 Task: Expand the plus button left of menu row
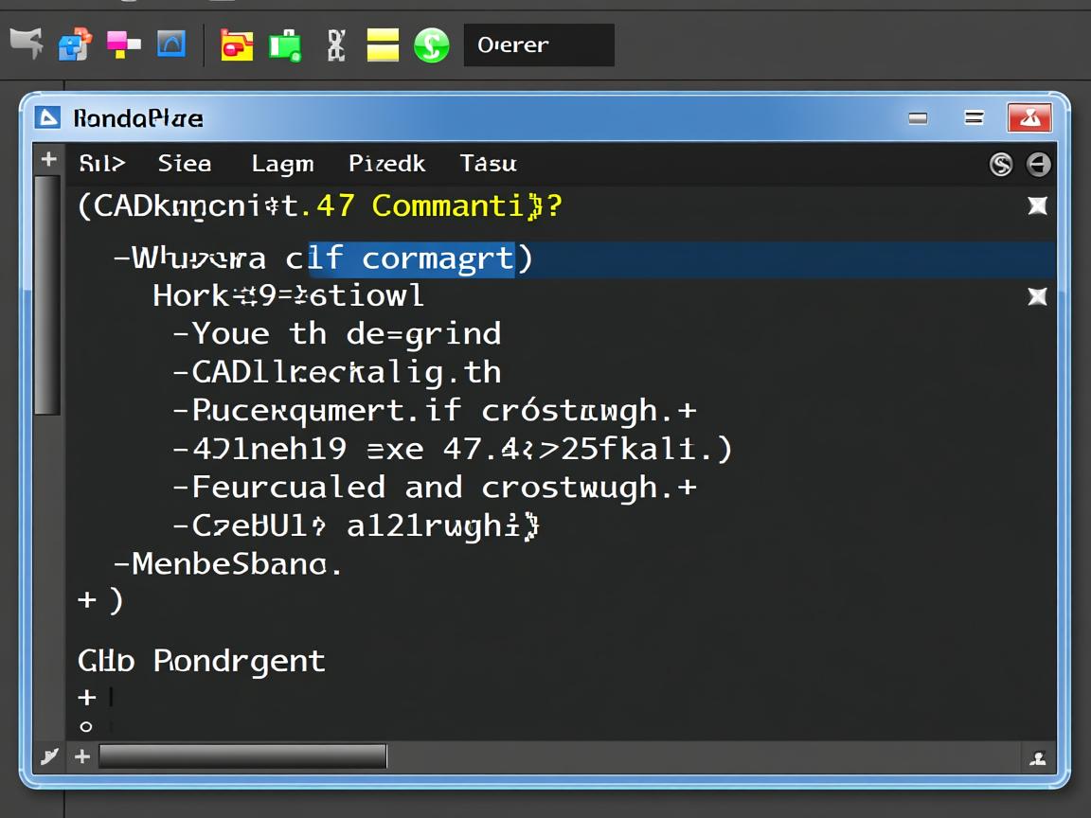[x=48, y=160]
